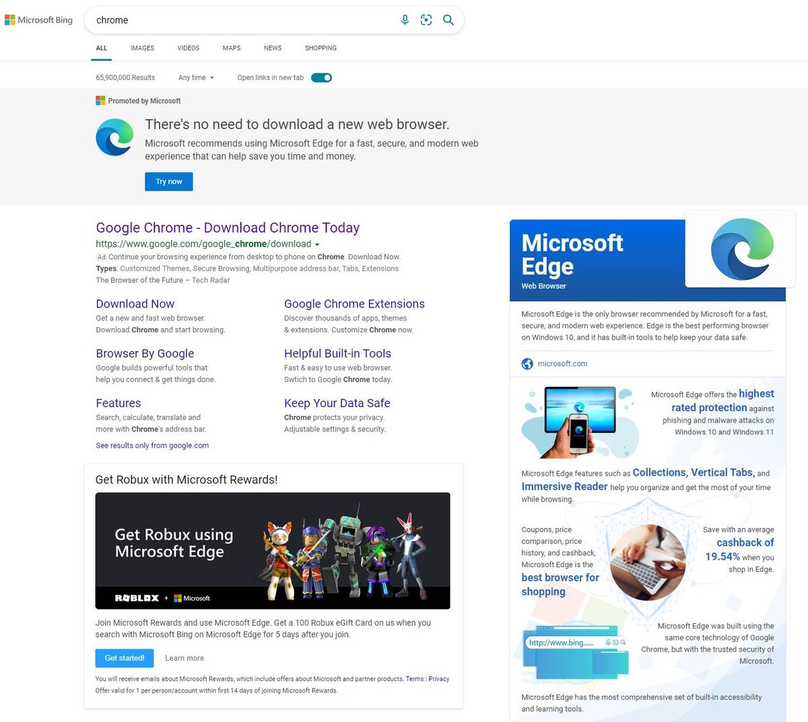Image resolution: width=808 pixels, height=722 pixels.
Task: Open the Any time filter dropdown
Action: coord(195,77)
